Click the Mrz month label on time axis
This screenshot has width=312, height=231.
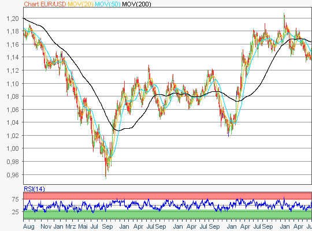pyautogui.click(x=70, y=226)
